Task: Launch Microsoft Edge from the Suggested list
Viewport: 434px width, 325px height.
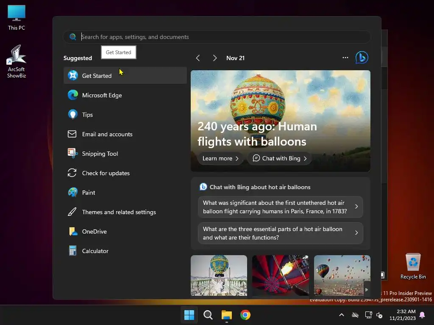Action: pos(125,95)
